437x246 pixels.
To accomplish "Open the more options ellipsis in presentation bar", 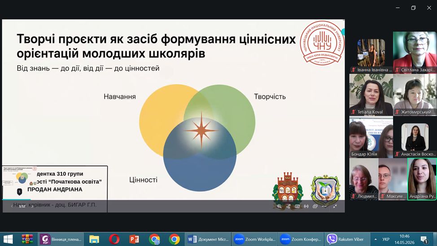I will pos(324,206).
